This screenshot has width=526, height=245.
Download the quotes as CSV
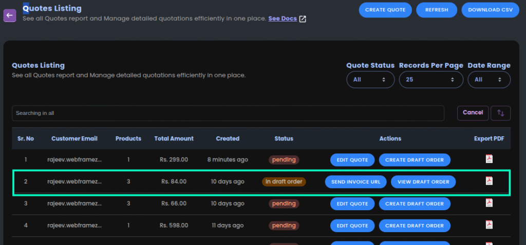click(490, 10)
